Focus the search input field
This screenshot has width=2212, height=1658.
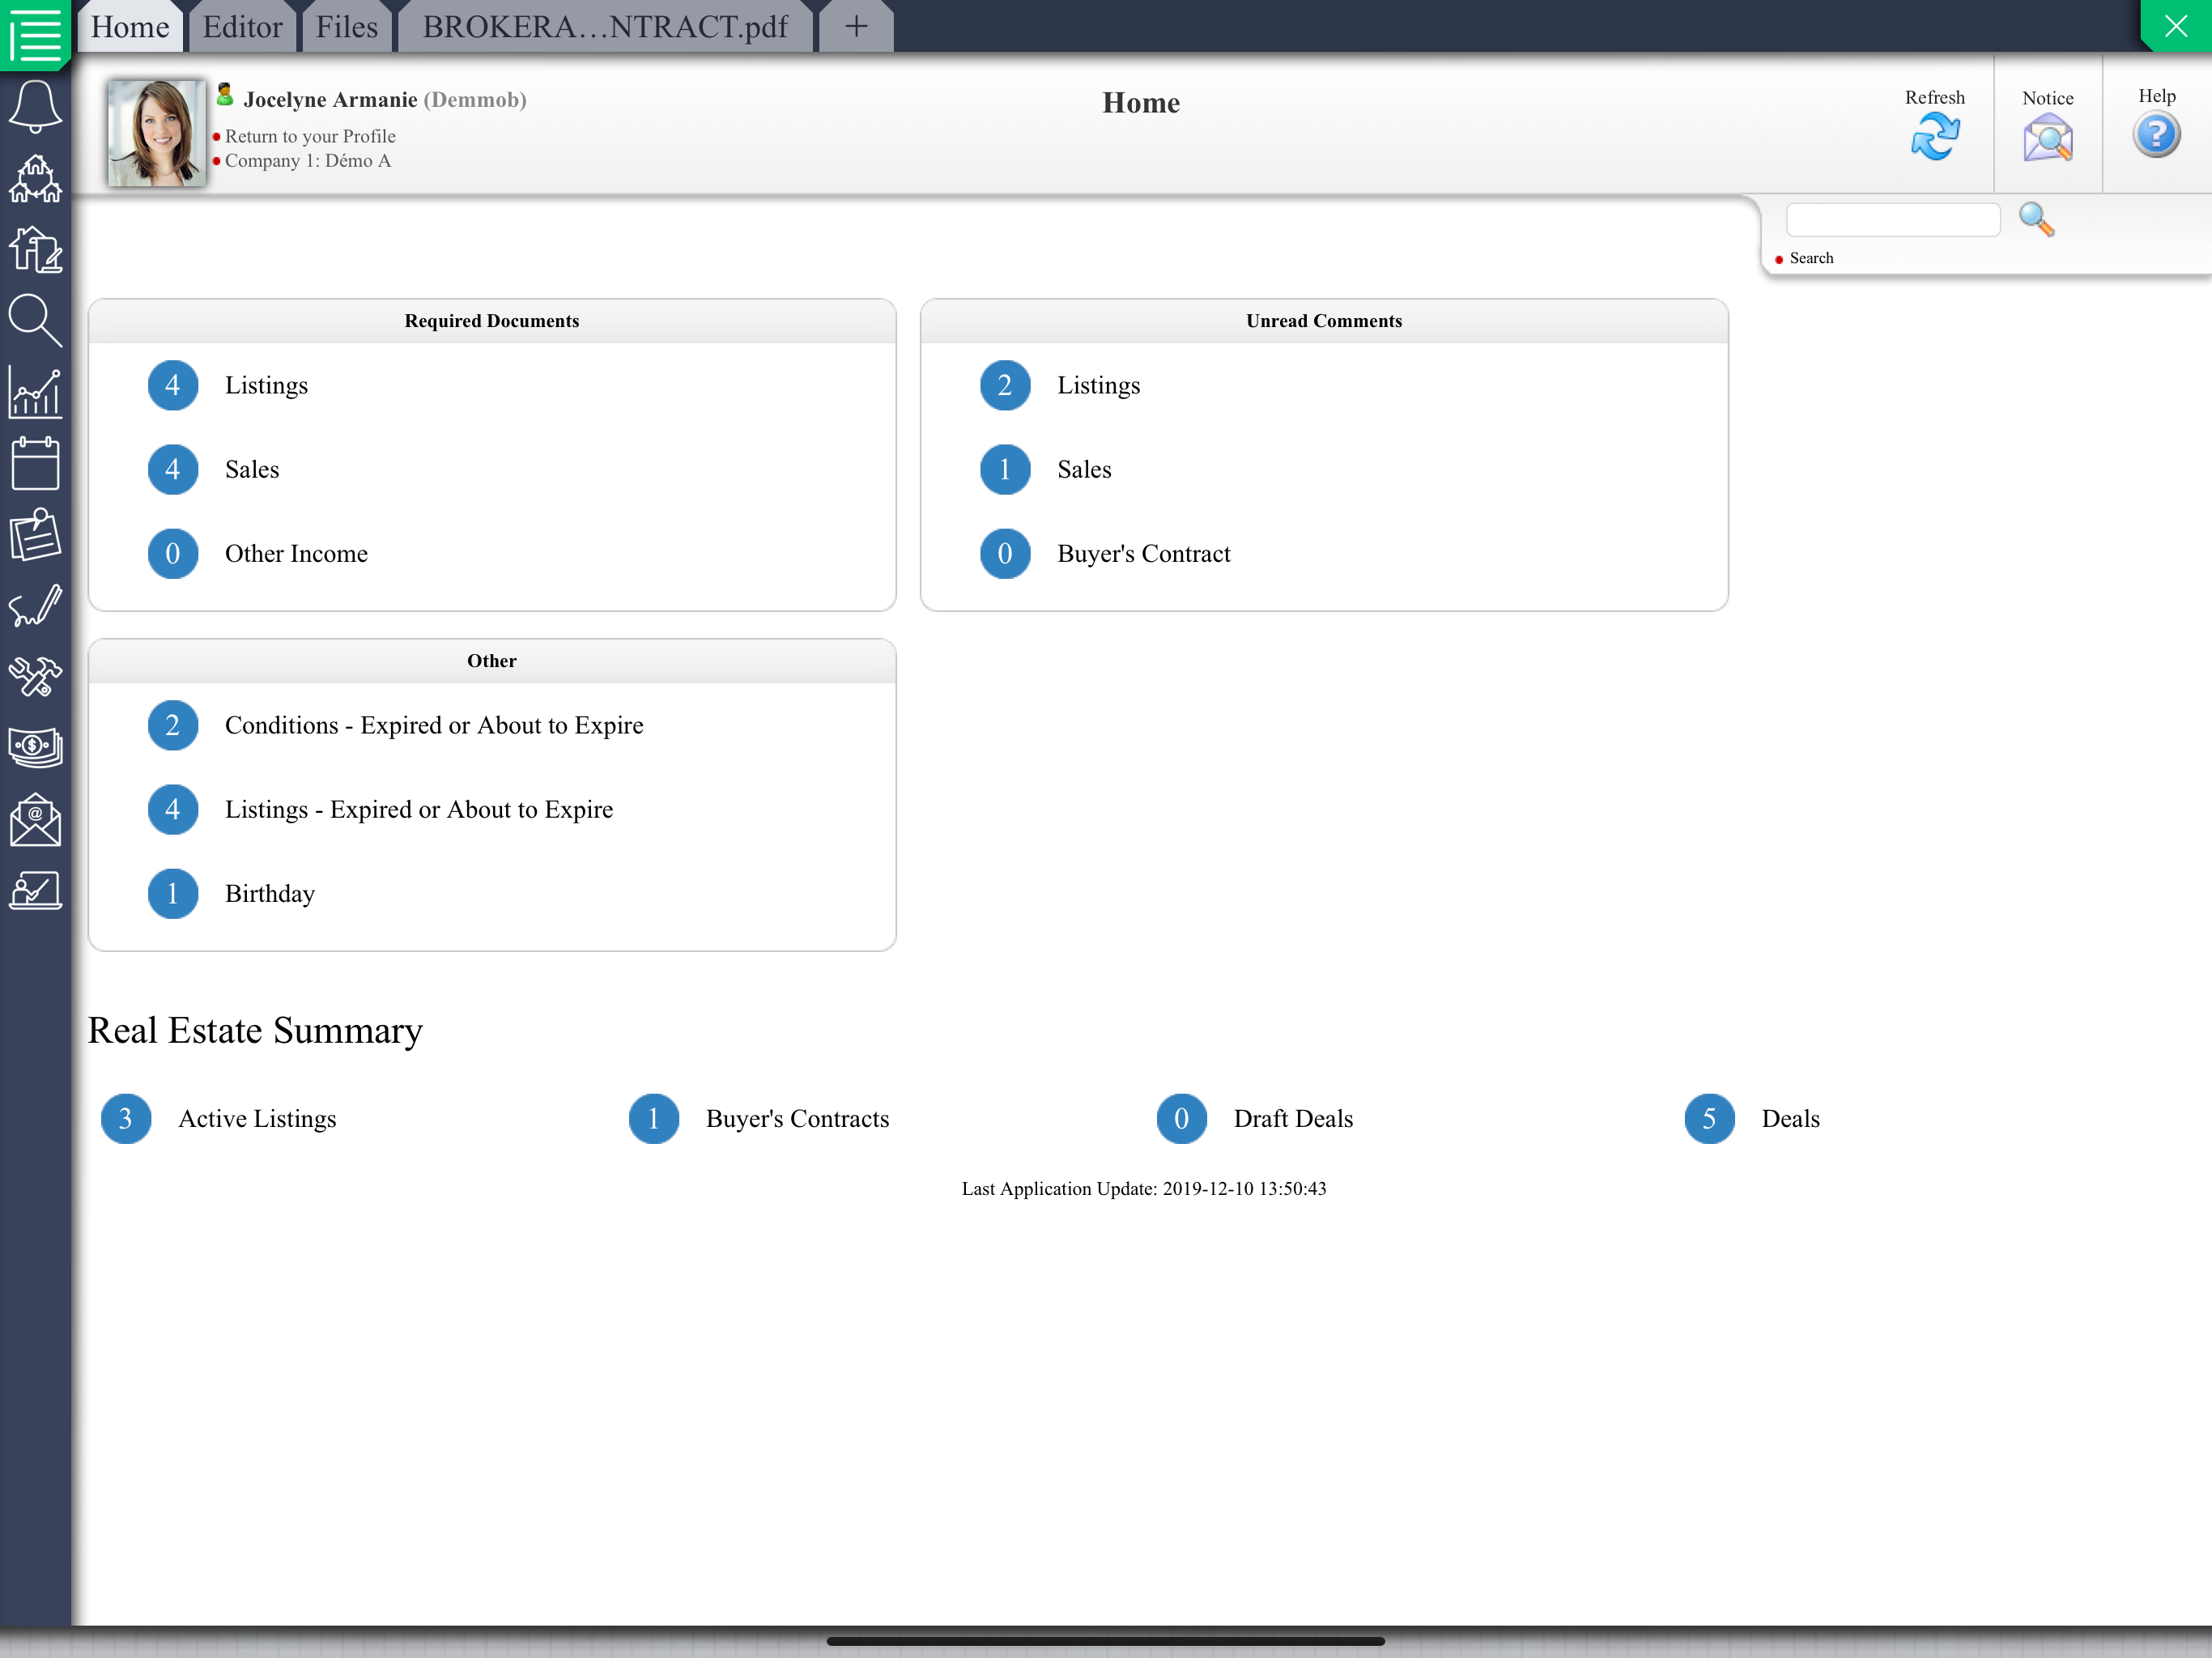[1892, 220]
